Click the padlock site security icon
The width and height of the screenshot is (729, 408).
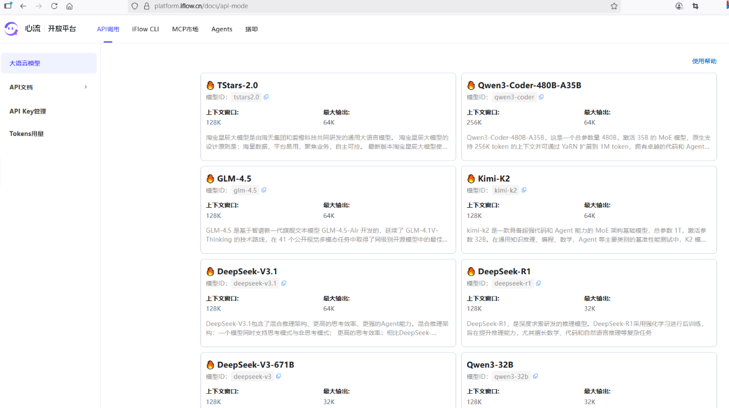point(146,6)
